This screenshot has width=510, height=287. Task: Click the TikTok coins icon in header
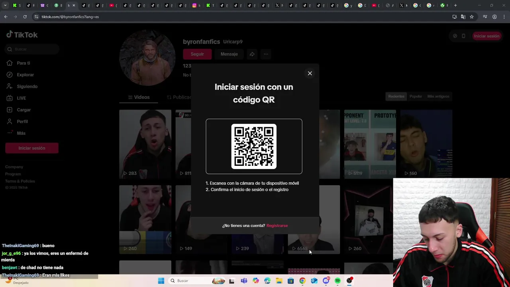455,36
